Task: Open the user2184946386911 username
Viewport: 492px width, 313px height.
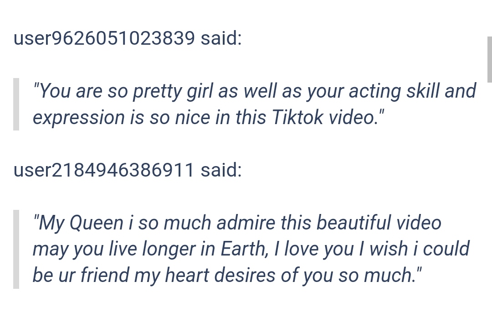Action: 104,170
